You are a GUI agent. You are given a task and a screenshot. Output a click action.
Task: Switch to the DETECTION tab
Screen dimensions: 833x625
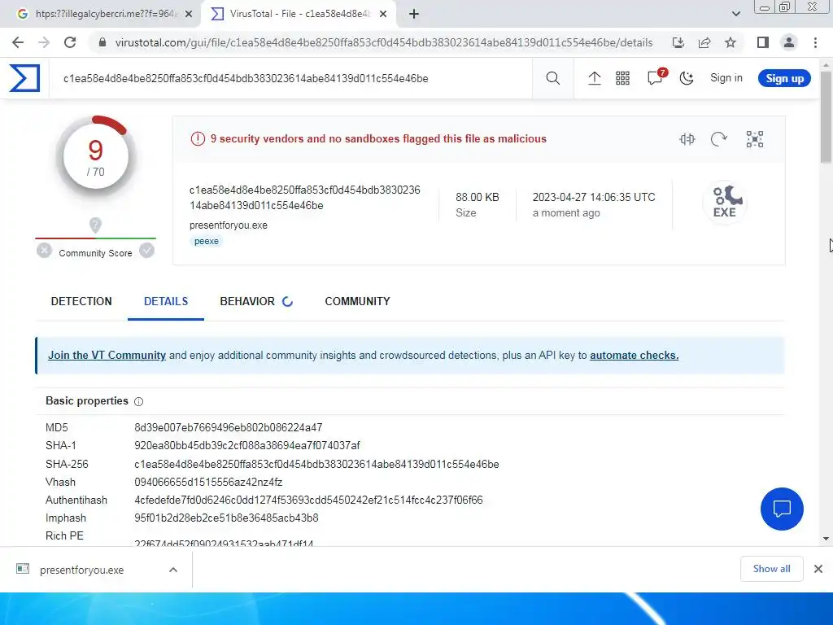[x=81, y=301]
